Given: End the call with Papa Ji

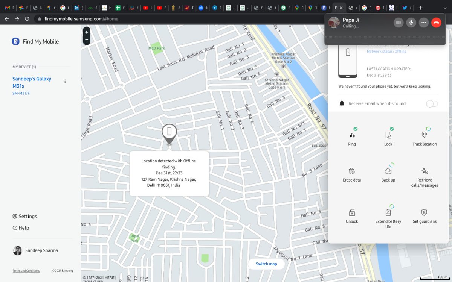Looking at the screenshot, I should [436, 23].
